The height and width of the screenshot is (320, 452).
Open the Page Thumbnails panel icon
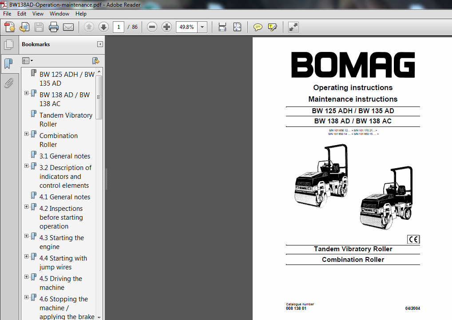(x=9, y=44)
